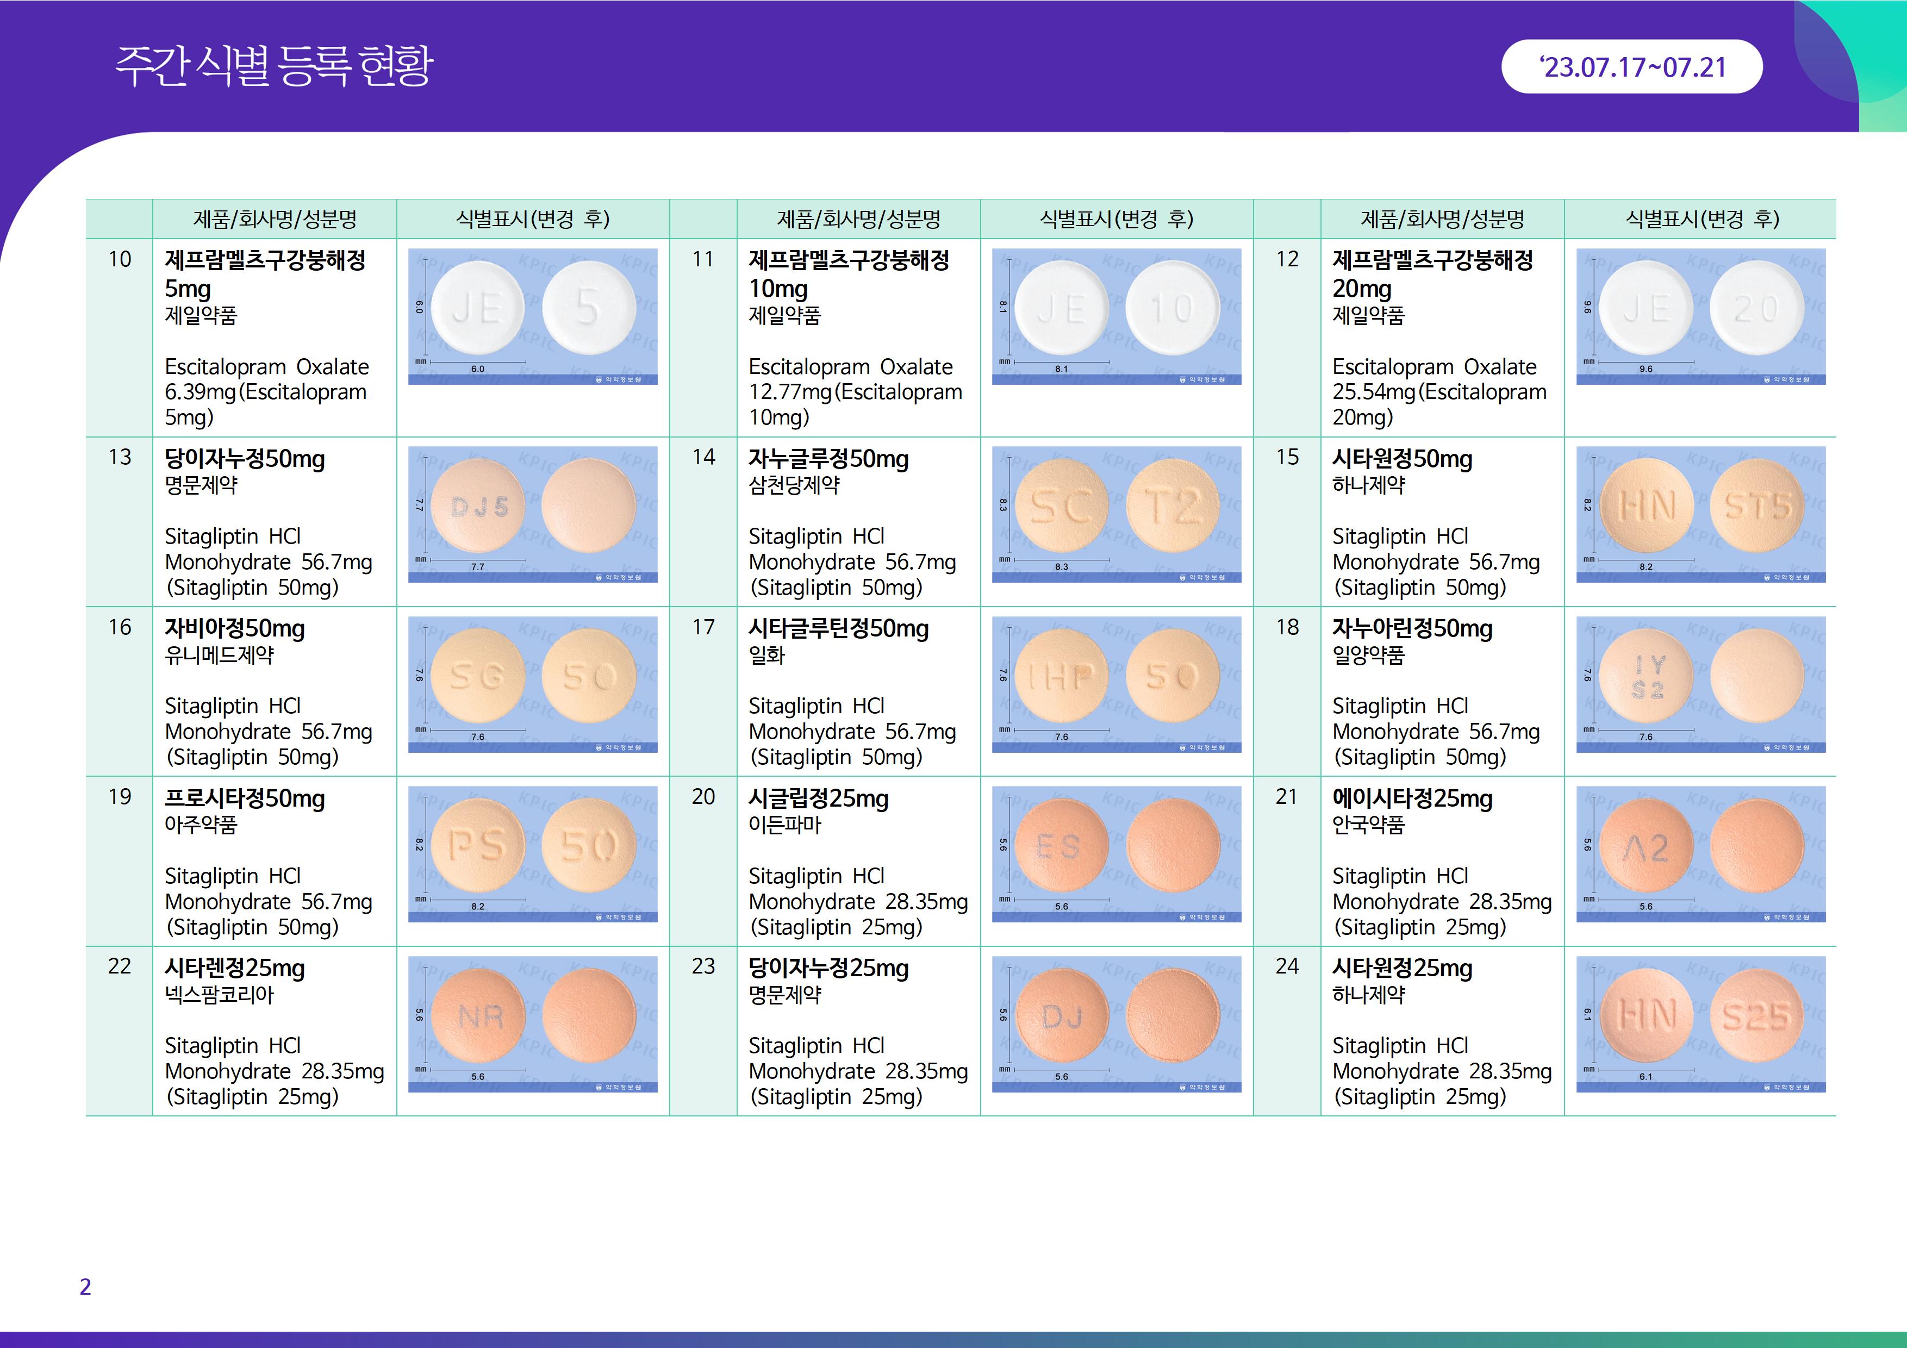
Task: Click the A2 pill image
Action: coord(1700,854)
